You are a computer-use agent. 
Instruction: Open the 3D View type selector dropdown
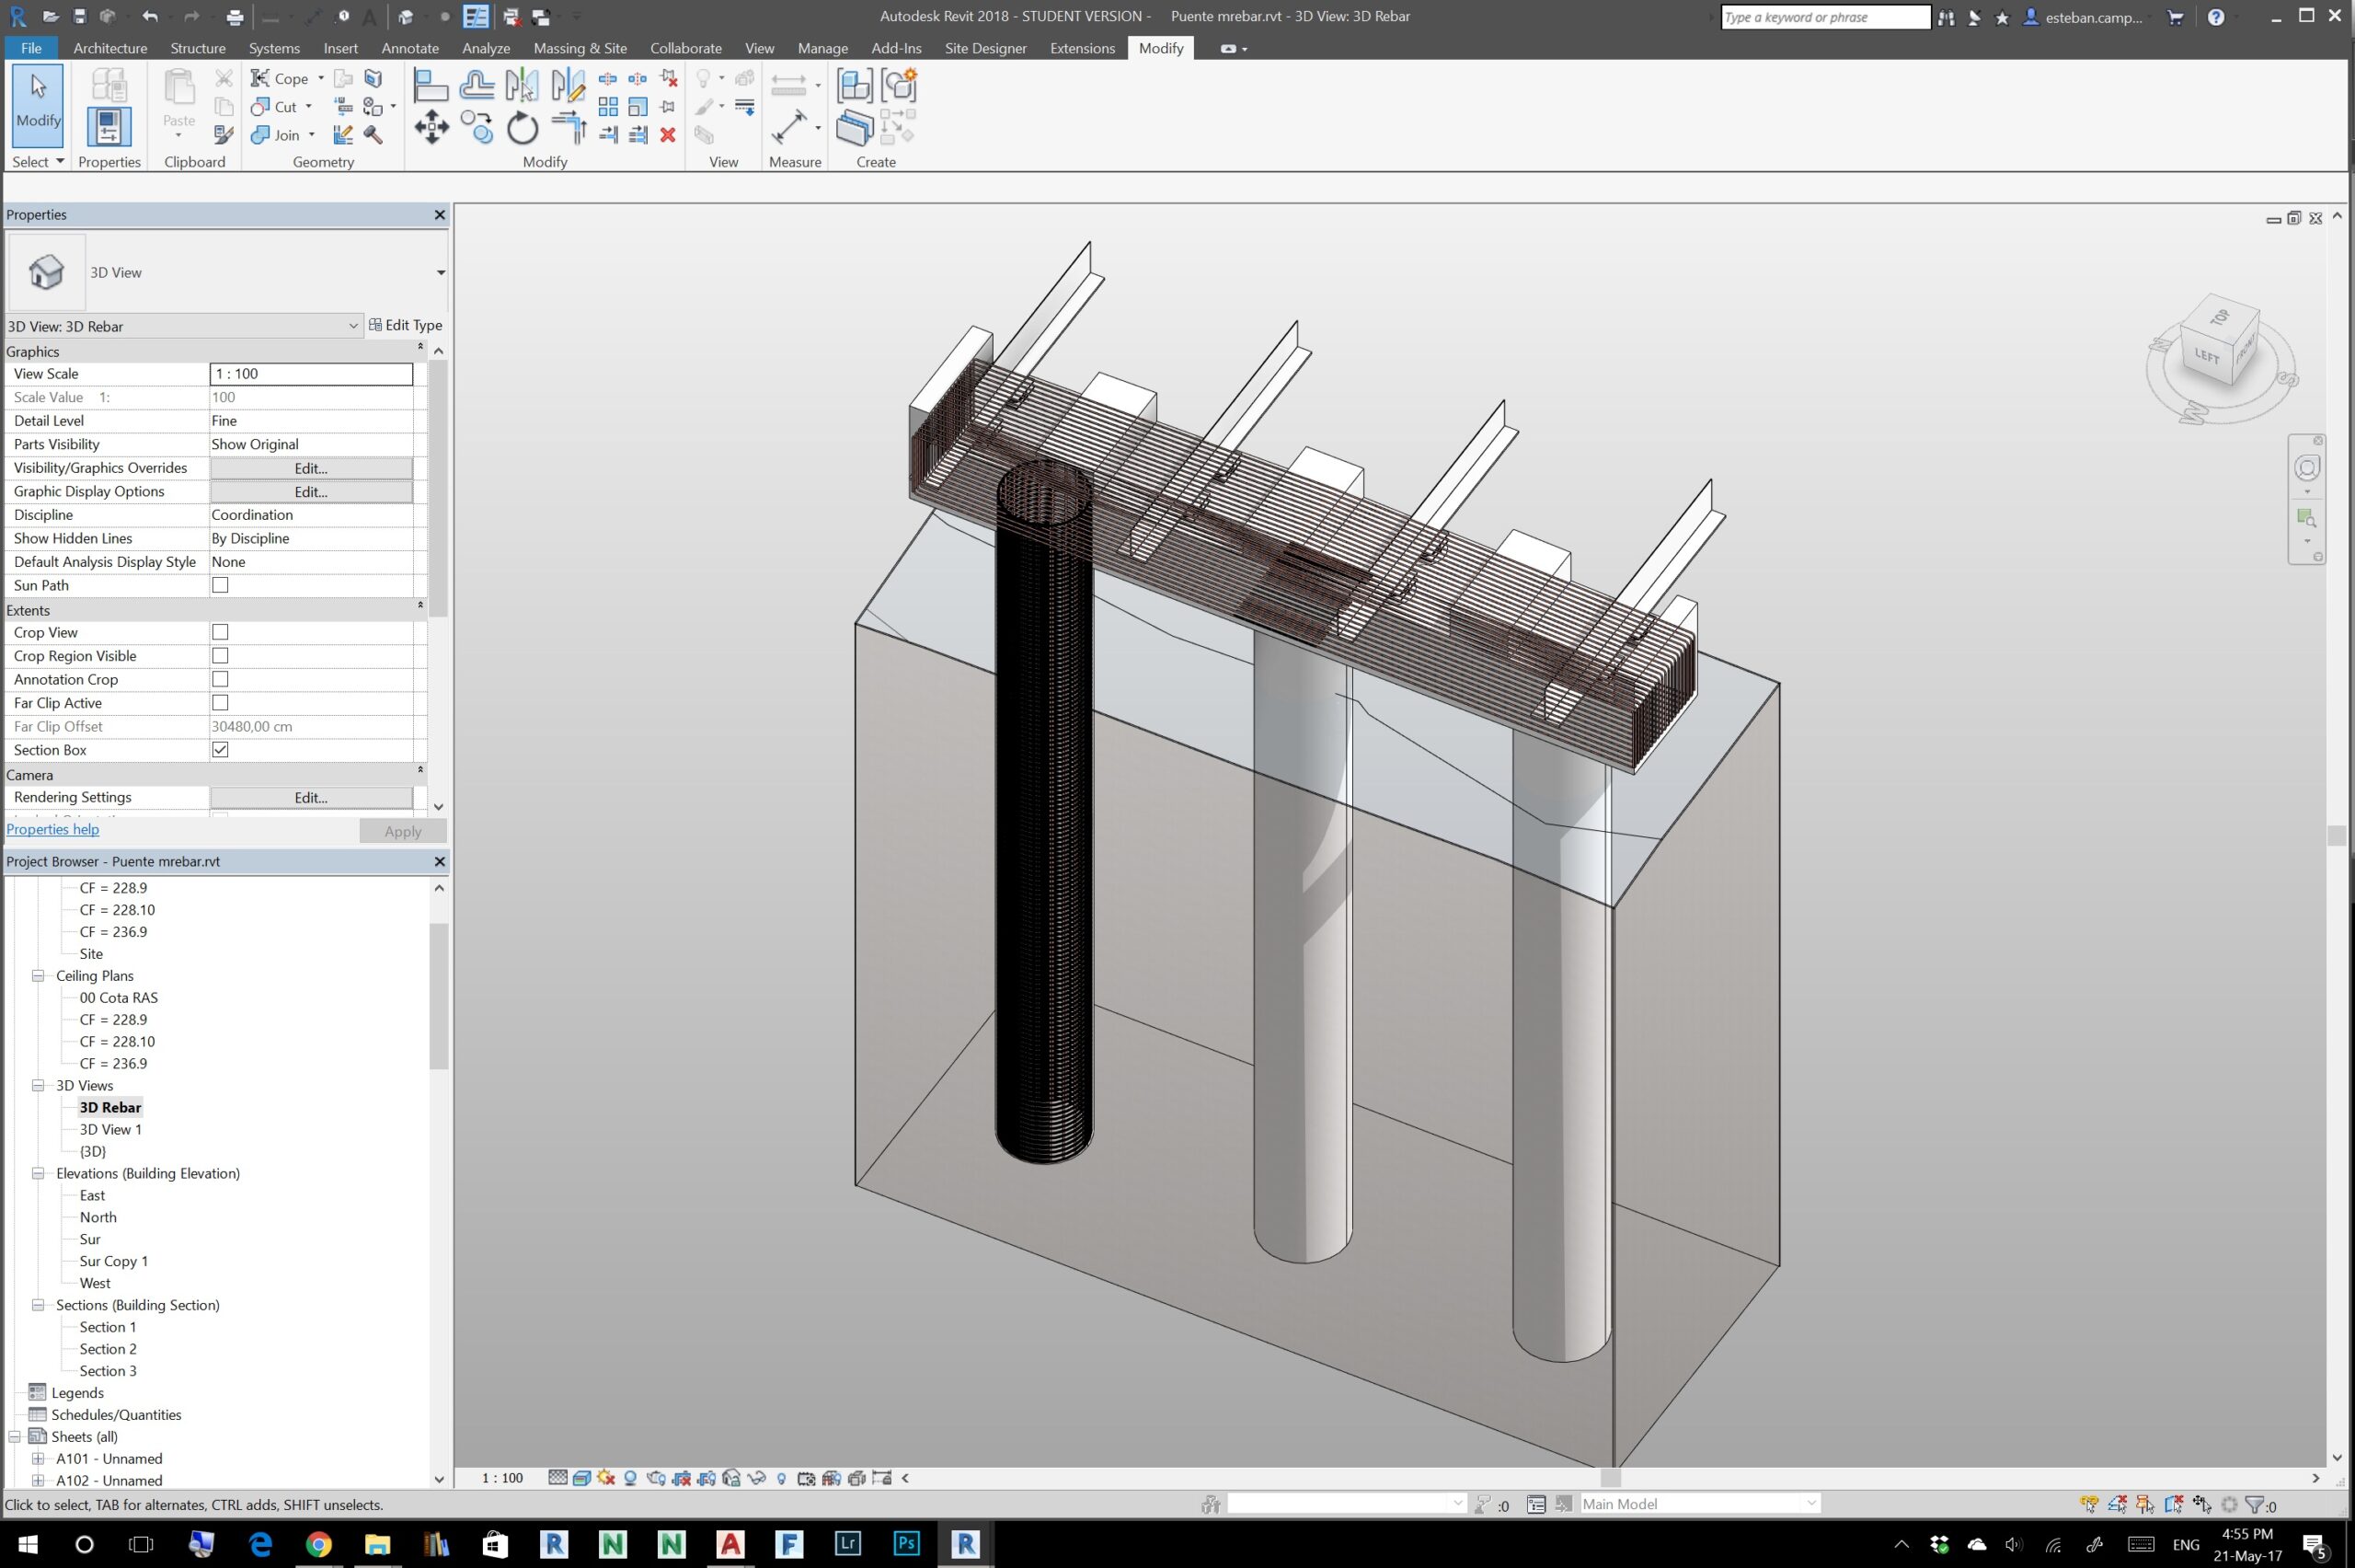click(x=440, y=272)
